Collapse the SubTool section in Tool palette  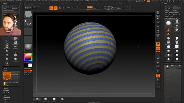coord(167,64)
